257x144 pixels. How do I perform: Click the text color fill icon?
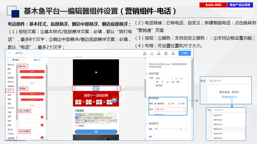point(176,78)
